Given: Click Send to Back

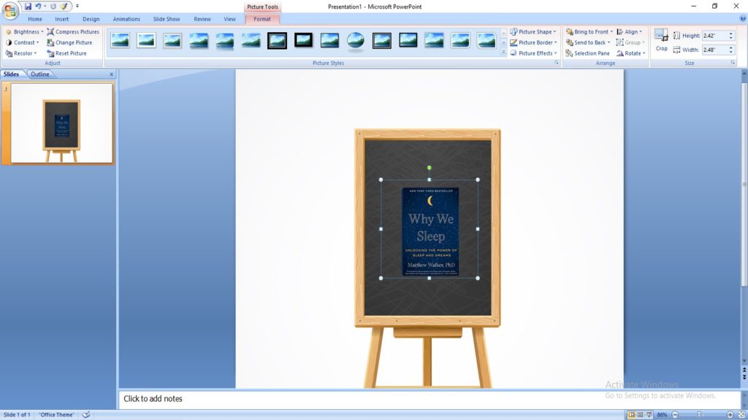Looking at the screenshot, I should [x=588, y=42].
